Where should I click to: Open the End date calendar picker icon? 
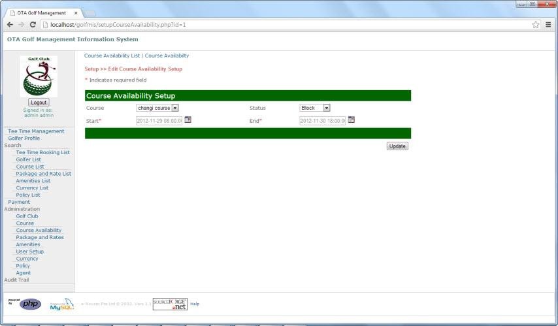coord(352,120)
